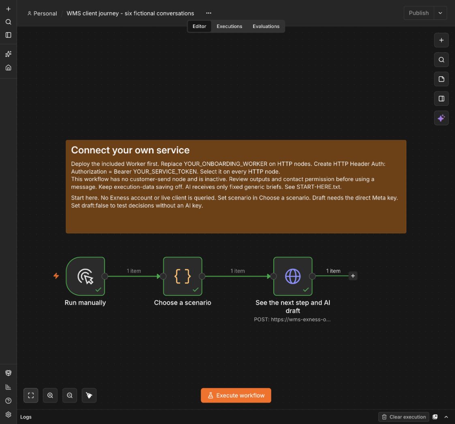Go to home overview icon
This screenshot has width=455, height=424.
9,68
